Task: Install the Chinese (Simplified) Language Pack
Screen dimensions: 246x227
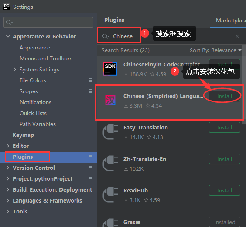Action: 225,96
